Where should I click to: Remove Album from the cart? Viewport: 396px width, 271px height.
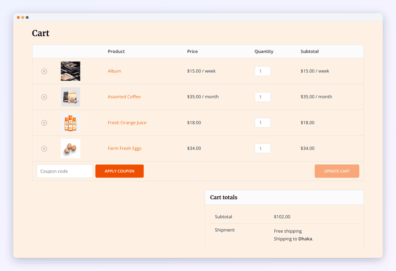point(44,71)
